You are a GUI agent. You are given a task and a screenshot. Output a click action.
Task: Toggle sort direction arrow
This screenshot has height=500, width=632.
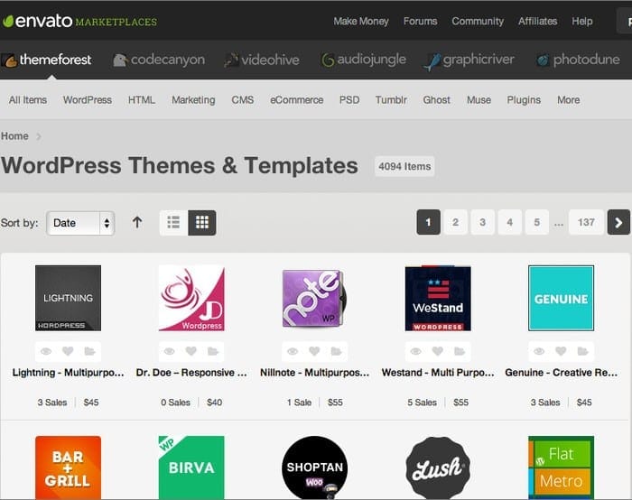(x=137, y=222)
